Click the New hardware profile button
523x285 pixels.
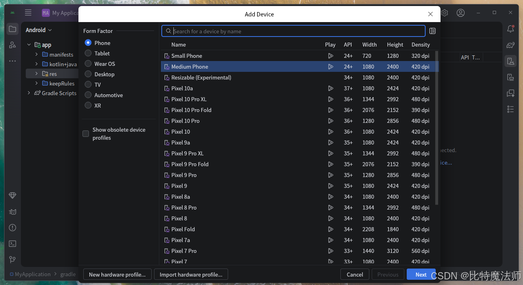pyautogui.click(x=117, y=275)
